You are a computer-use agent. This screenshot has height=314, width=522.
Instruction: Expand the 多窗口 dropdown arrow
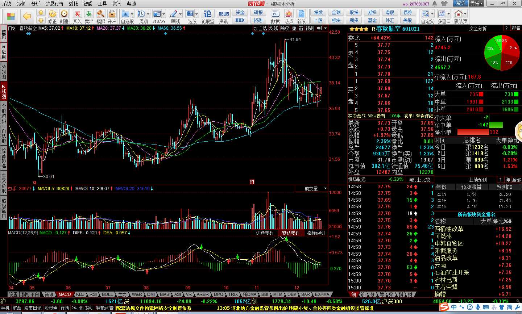[x=448, y=14]
